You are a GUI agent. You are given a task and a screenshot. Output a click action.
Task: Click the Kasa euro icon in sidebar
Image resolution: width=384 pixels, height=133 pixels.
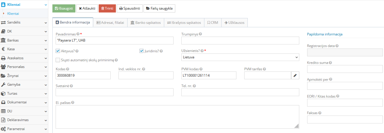click(x=3, y=49)
